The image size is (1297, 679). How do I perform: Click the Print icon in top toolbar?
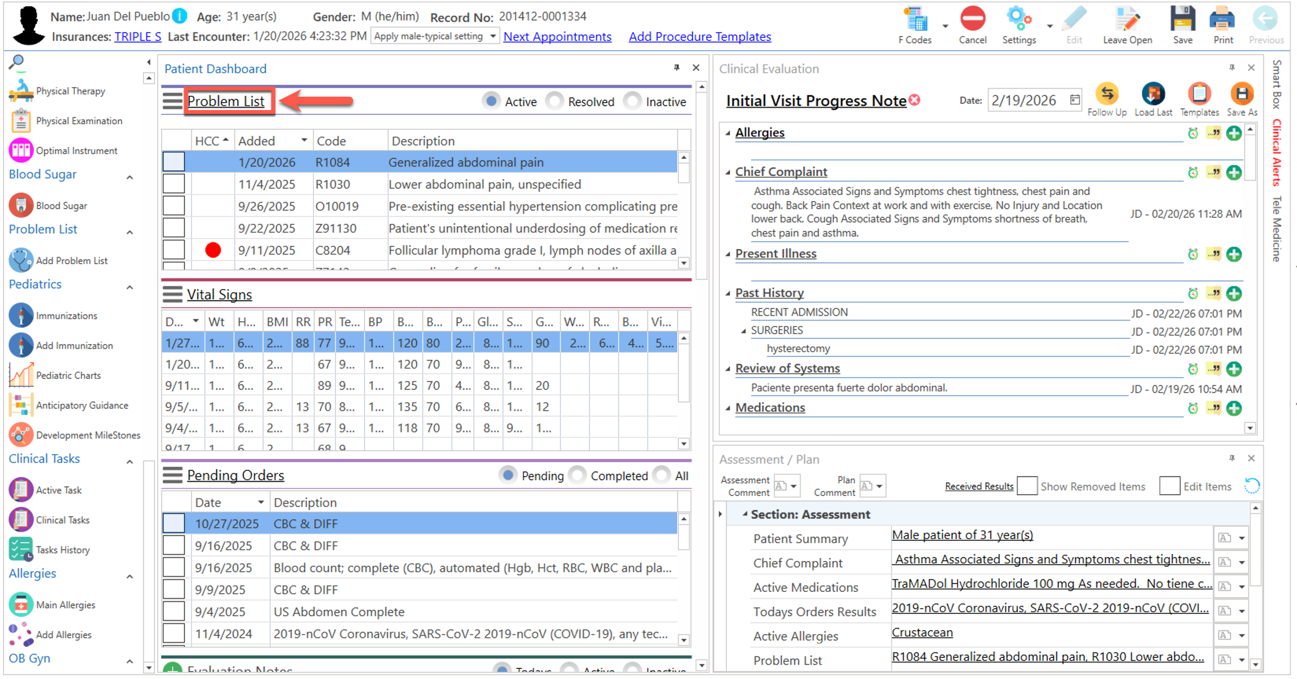pyautogui.click(x=1223, y=20)
